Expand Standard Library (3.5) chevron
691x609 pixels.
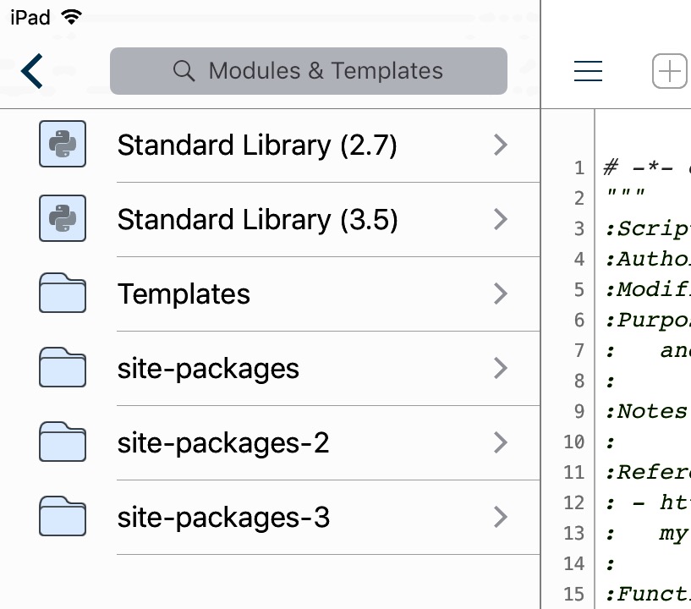coord(501,219)
